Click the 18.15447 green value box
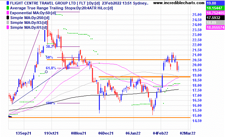The height and width of the screenshot is (137, 225). coord(215,8)
